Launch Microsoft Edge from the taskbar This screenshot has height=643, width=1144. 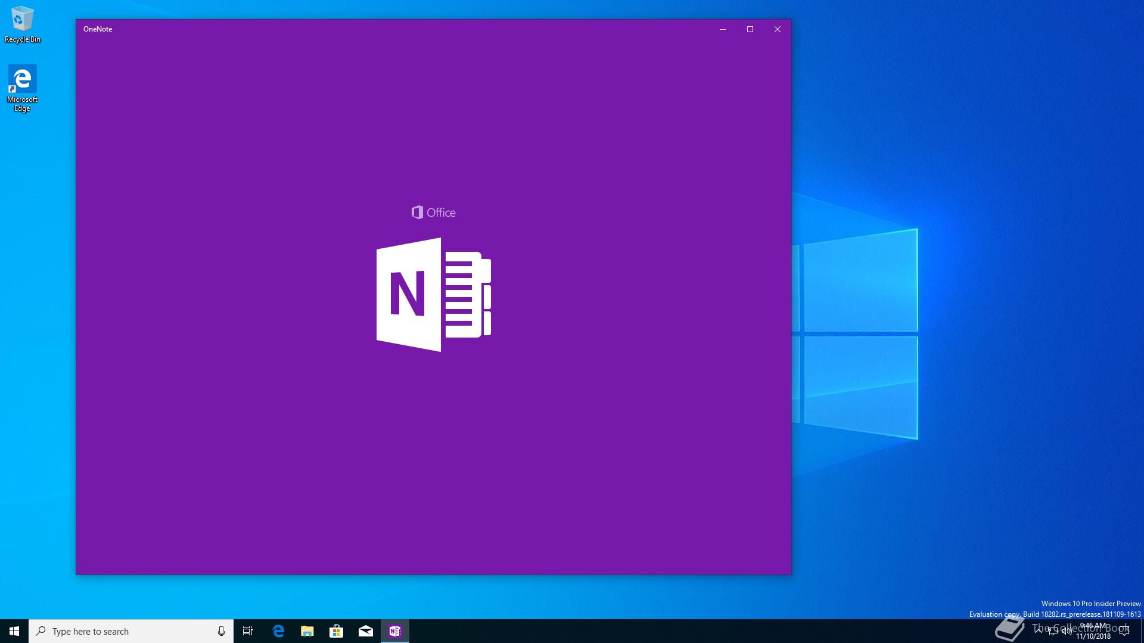[x=278, y=631]
